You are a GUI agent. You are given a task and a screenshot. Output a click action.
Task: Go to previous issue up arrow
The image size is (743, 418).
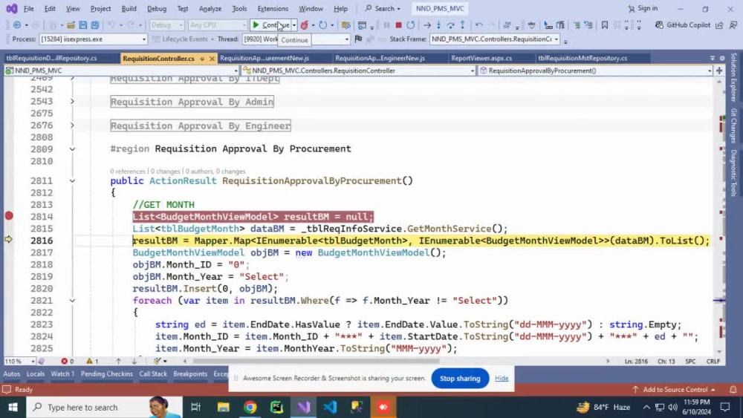point(118,361)
